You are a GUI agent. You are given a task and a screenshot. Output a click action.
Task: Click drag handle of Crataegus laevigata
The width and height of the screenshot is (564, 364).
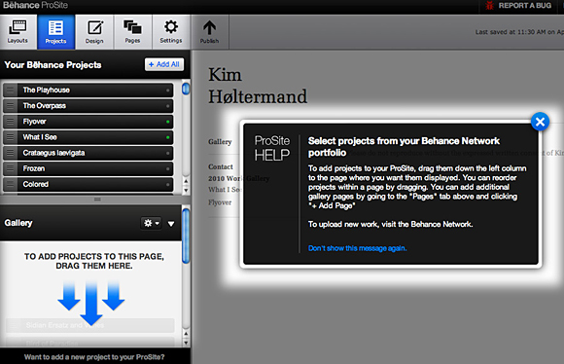10,153
